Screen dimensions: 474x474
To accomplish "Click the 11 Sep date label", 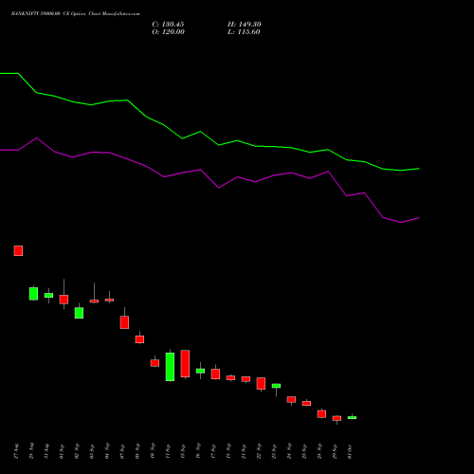I will pyautogui.click(x=168, y=451).
